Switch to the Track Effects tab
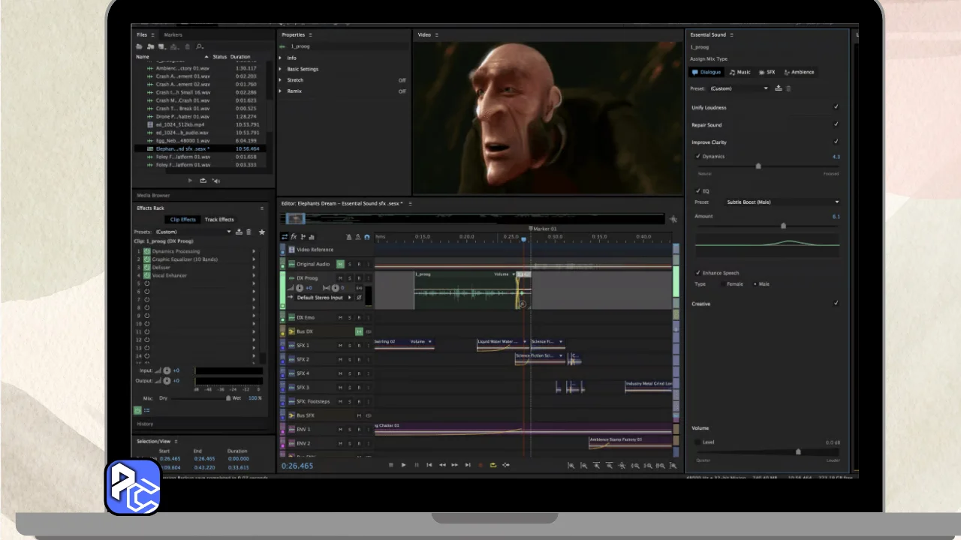 click(219, 220)
